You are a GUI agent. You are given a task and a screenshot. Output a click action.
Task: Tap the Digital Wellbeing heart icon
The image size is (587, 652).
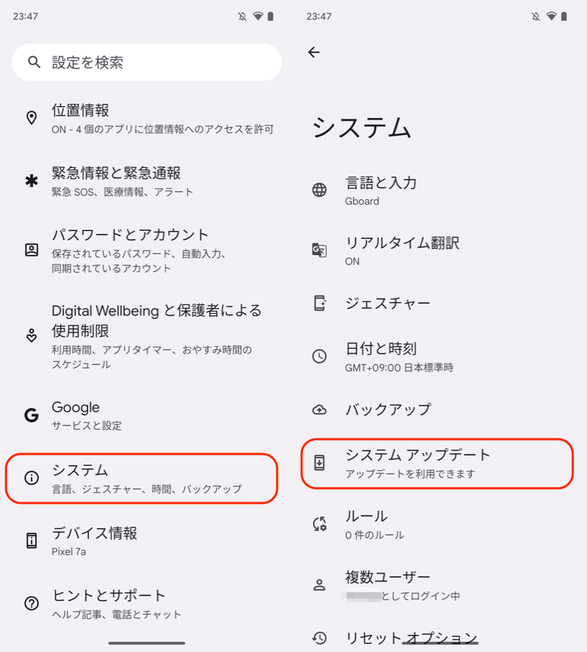point(32,336)
